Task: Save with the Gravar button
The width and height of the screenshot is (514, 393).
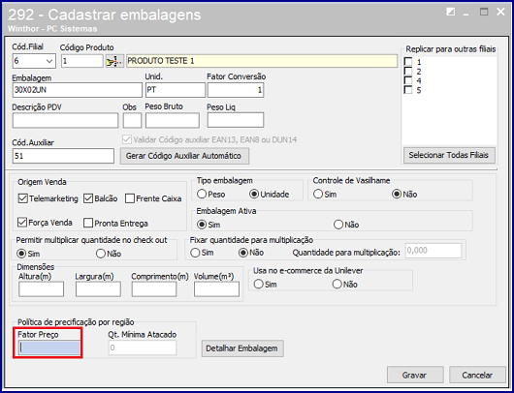Action: point(415,375)
